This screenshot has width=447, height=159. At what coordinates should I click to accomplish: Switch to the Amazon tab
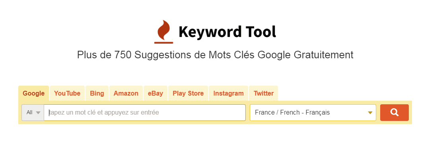[126, 93]
